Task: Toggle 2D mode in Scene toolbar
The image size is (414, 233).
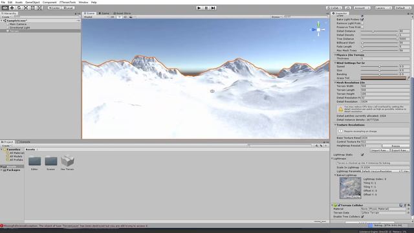Action: [113, 17]
